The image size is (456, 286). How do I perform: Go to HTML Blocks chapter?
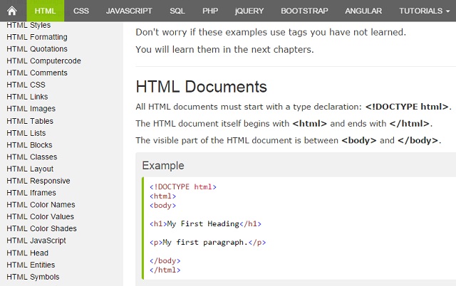pos(29,145)
